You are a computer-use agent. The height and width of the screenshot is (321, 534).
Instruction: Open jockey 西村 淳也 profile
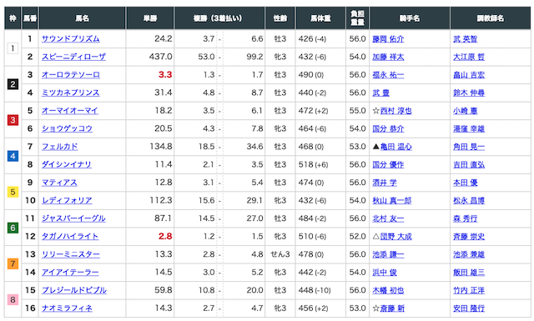pyautogui.click(x=396, y=111)
